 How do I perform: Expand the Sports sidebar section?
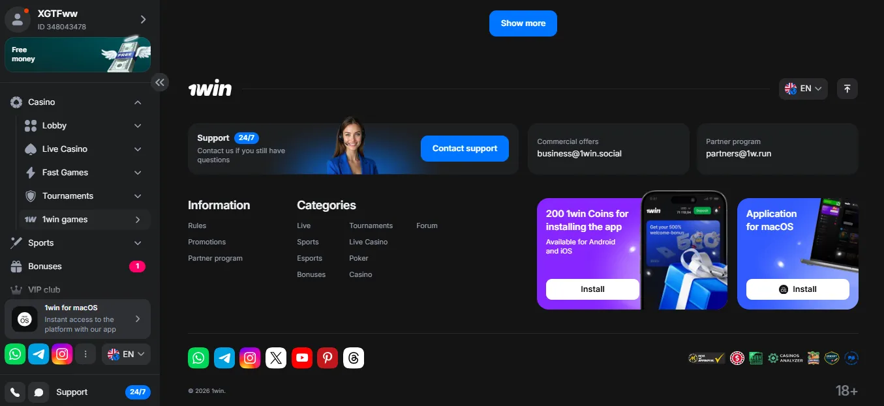[x=138, y=243]
